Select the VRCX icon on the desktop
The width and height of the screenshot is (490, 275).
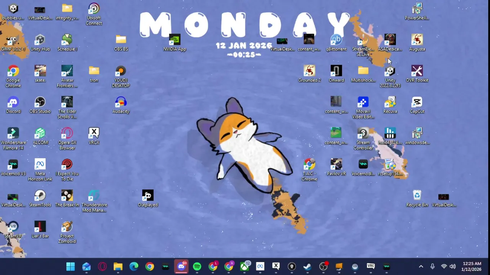(94, 136)
